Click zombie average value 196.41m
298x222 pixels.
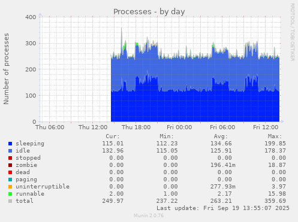pos(223,165)
